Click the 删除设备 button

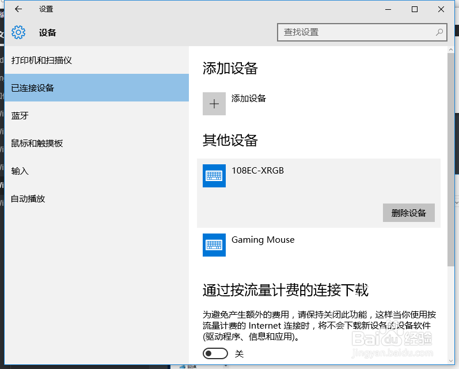point(409,213)
